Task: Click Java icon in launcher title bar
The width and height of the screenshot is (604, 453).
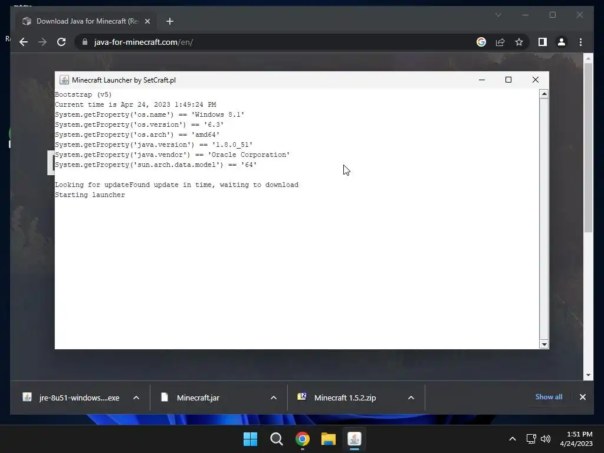Action: click(64, 80)
